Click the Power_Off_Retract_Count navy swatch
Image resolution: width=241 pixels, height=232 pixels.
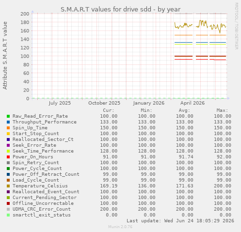pyautogui.click(x=8, y=174)
